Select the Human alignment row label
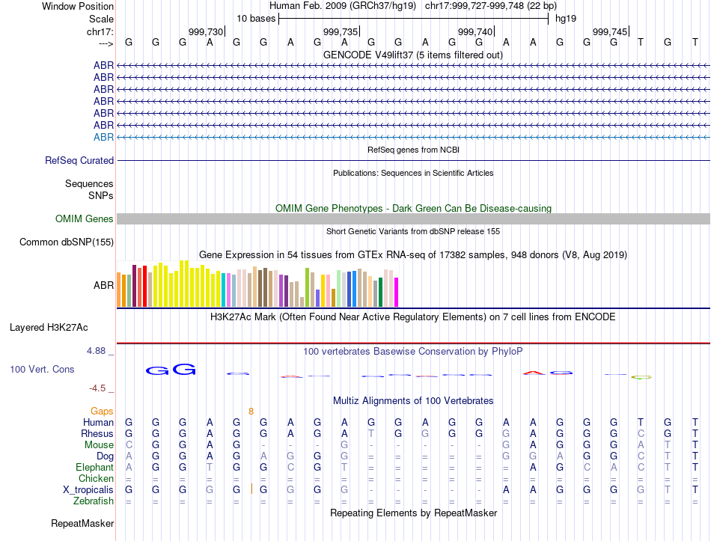711x541 pixels. [98, 423]
